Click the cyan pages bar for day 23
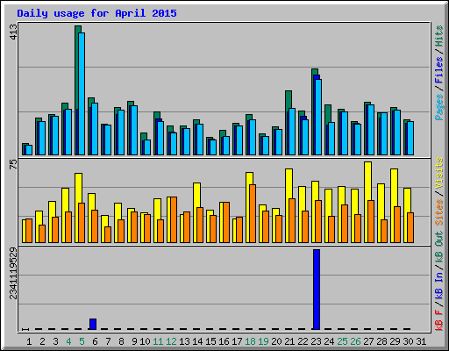The height and width of the screenshot is (351, 449). tap(318, 117)
